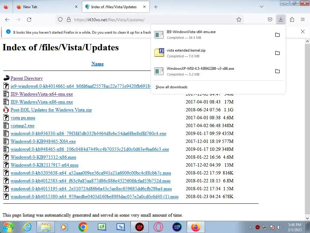Show vista extended kernel.zip in folder

pos(277,53)
